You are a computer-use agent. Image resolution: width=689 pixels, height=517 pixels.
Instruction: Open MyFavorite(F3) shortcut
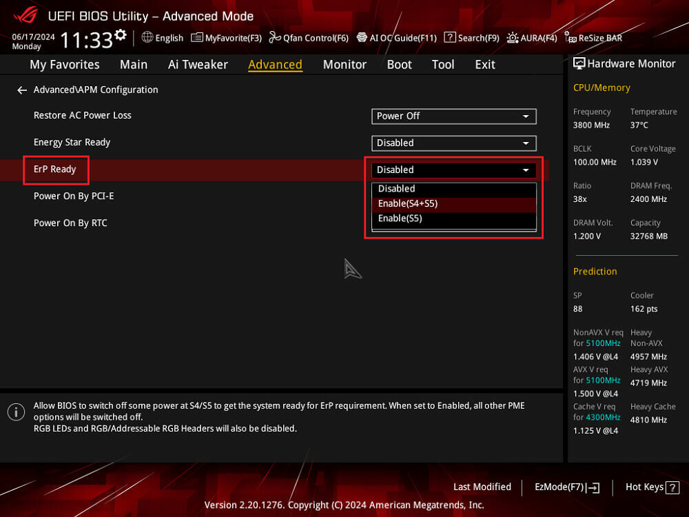(x=226, y=38)
